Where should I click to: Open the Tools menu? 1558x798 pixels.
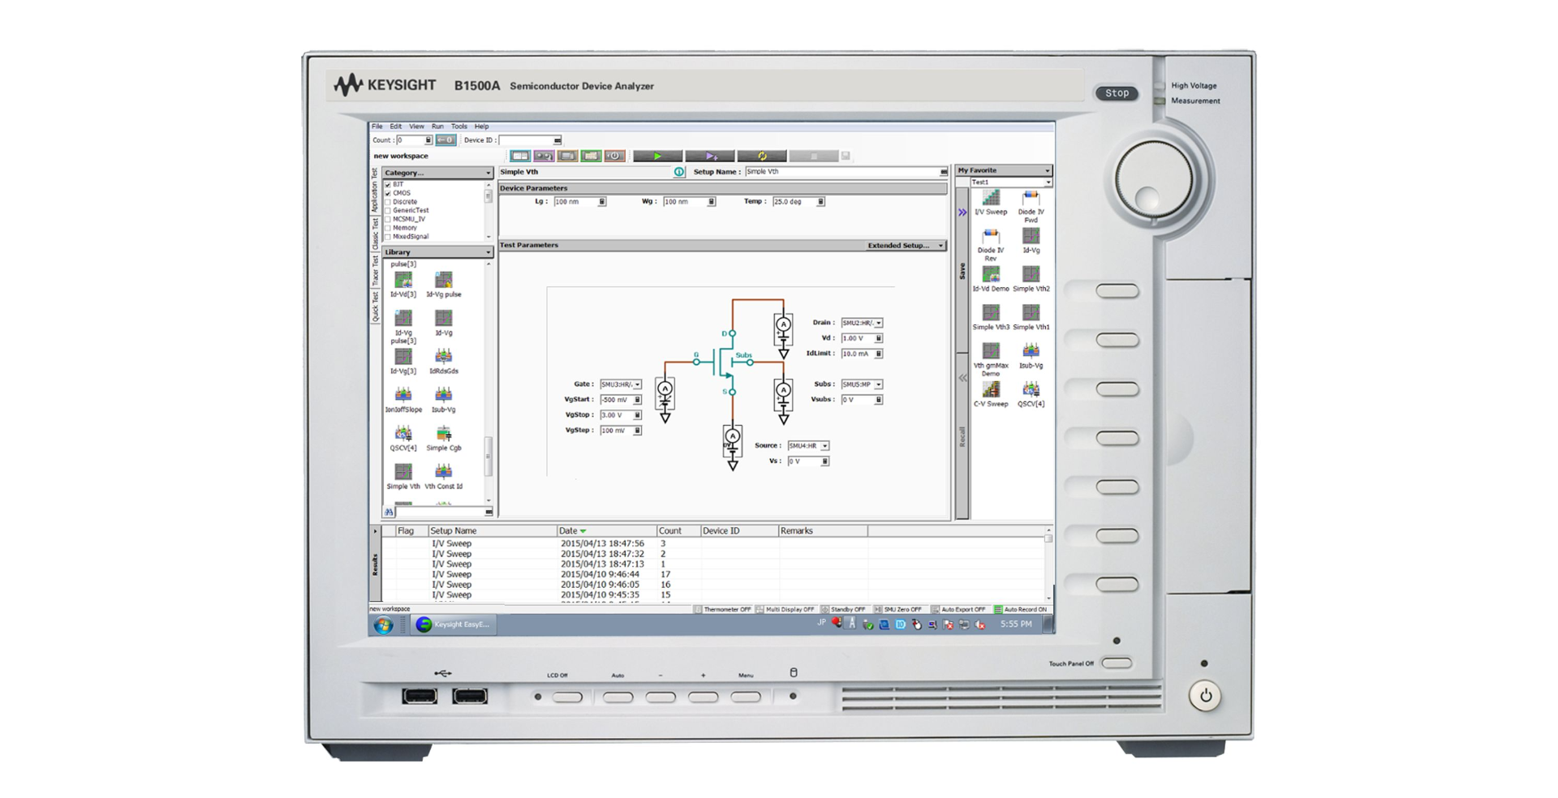pyautogui.click(x=459, y=127)
